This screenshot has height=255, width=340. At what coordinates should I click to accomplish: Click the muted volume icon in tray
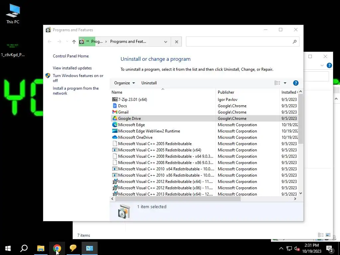point(297,248)
